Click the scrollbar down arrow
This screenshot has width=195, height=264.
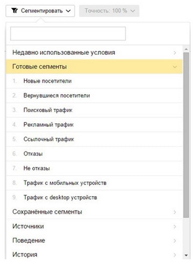click(186, 255)
